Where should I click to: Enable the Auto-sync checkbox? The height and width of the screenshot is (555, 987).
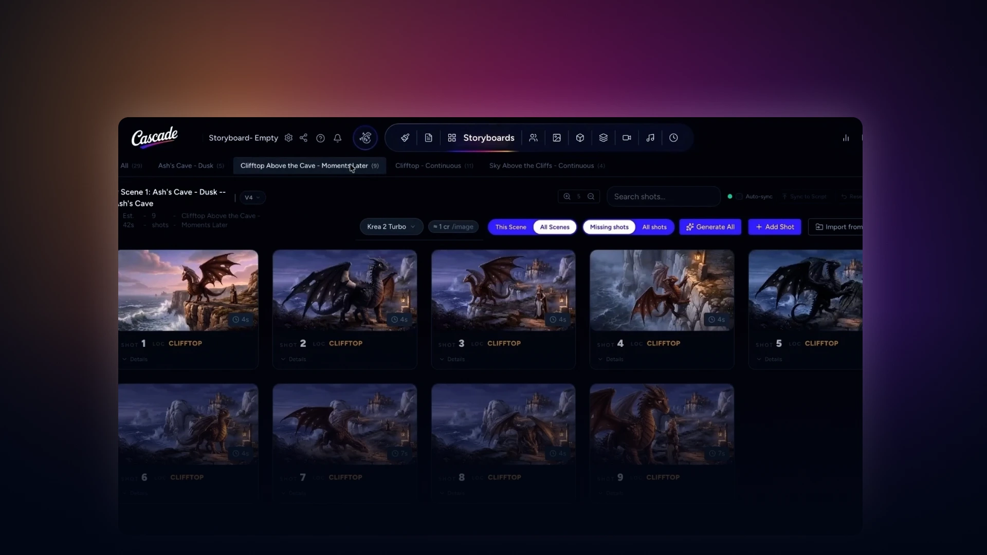click(x=739, y=196)
